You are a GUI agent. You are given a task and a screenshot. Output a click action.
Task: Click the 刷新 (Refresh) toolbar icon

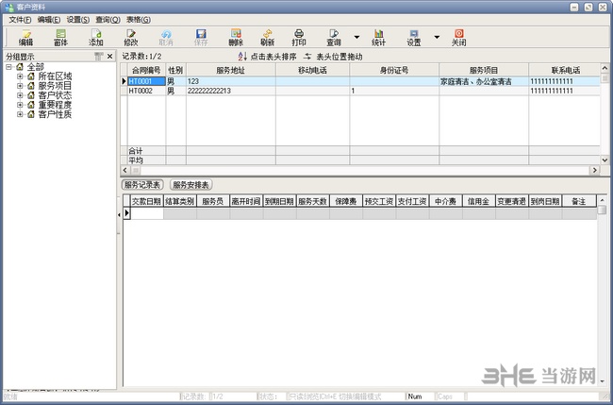coord(267,37)
